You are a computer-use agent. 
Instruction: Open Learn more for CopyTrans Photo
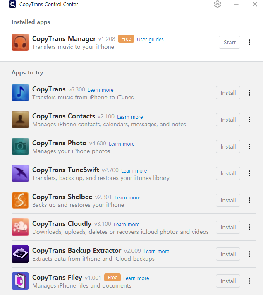coord(122,144)
